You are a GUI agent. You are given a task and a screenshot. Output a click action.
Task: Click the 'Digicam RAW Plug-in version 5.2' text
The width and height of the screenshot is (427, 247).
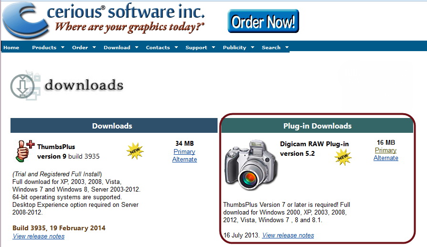pyautogui.click(x=314, y=149)
